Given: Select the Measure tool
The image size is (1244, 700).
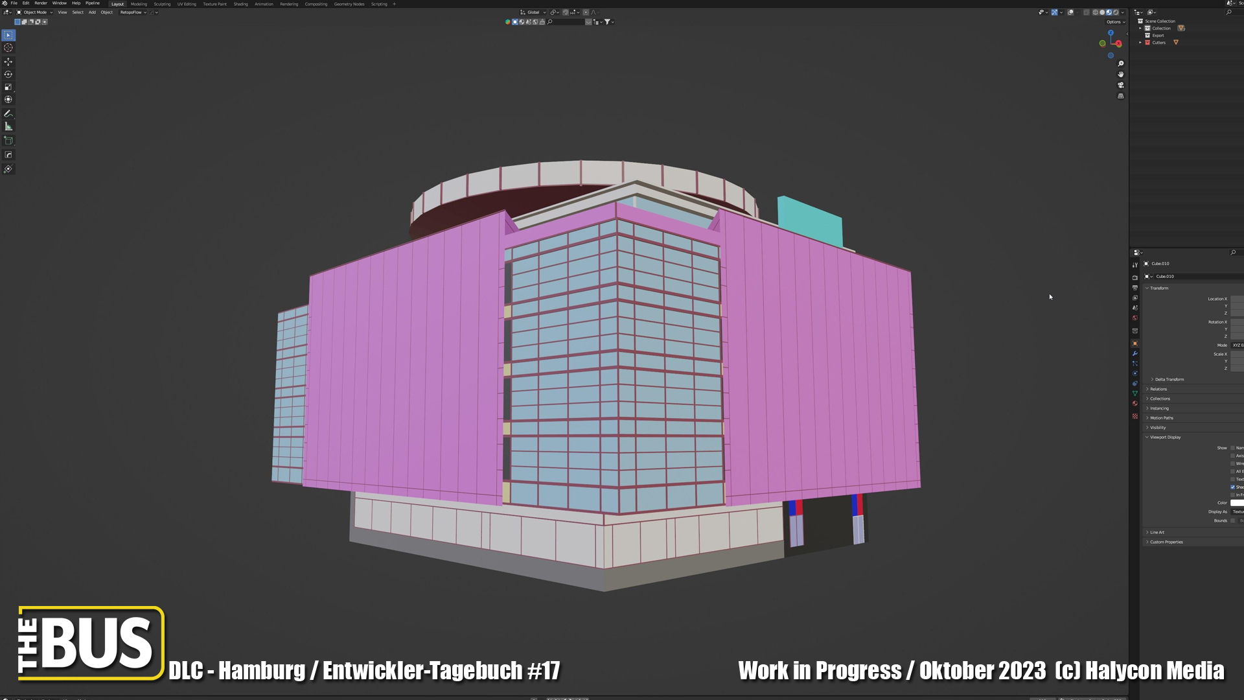Looking at the screenshot, I should tap(8, 127).
